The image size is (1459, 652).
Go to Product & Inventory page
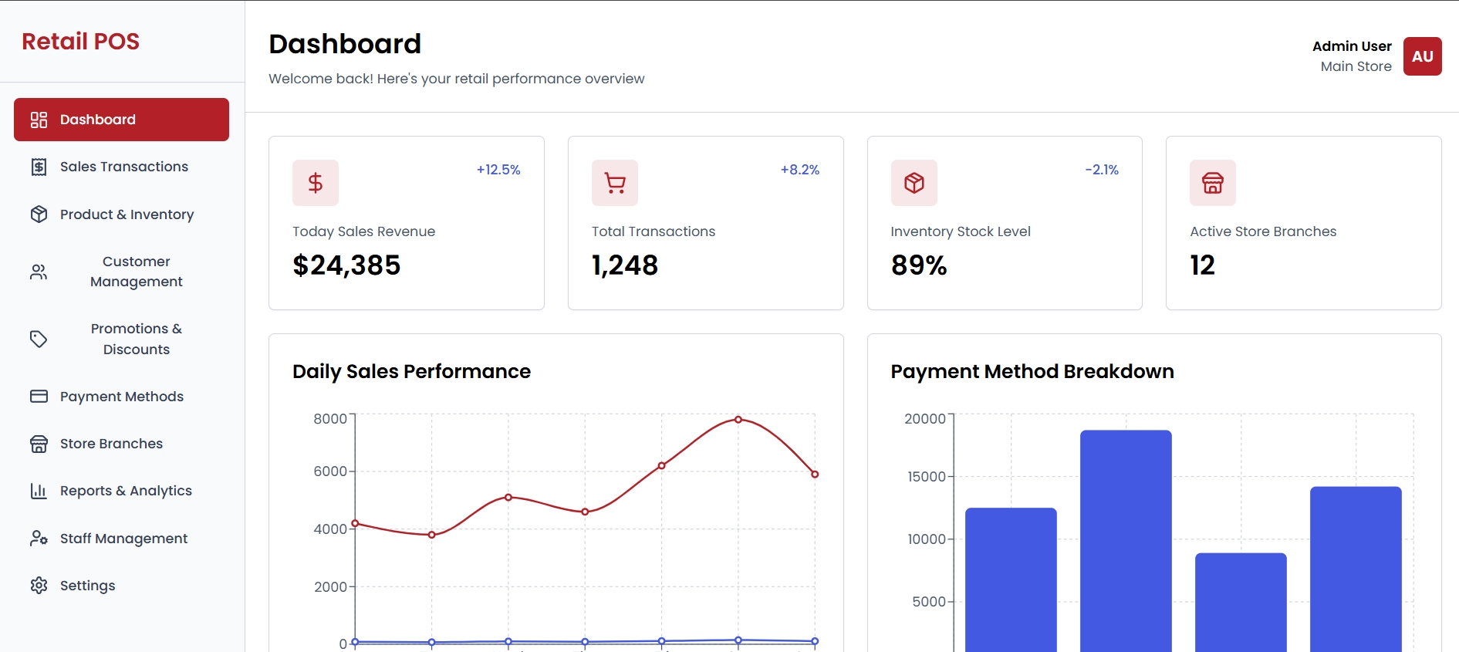127,215
